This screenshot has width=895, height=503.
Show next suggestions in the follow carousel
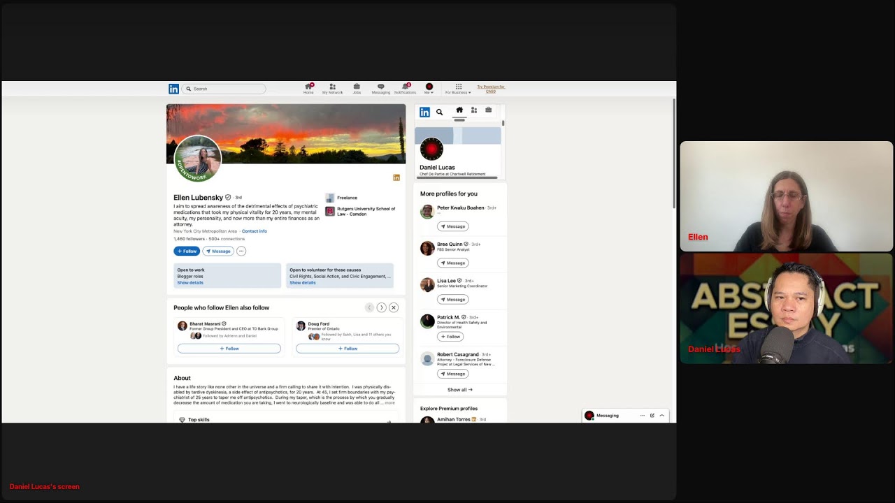click(x=381, y=307)
